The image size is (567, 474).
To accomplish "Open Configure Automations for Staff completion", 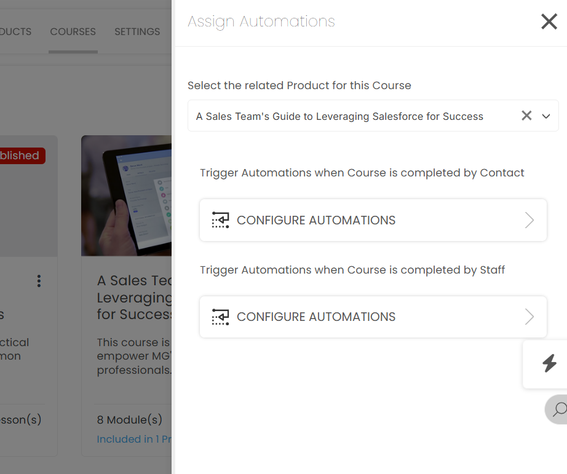I will click(x=316, y=317).
